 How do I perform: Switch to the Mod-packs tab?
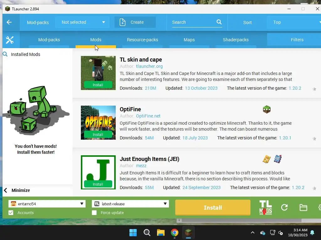pyautogui.click(x=49, y=40)
